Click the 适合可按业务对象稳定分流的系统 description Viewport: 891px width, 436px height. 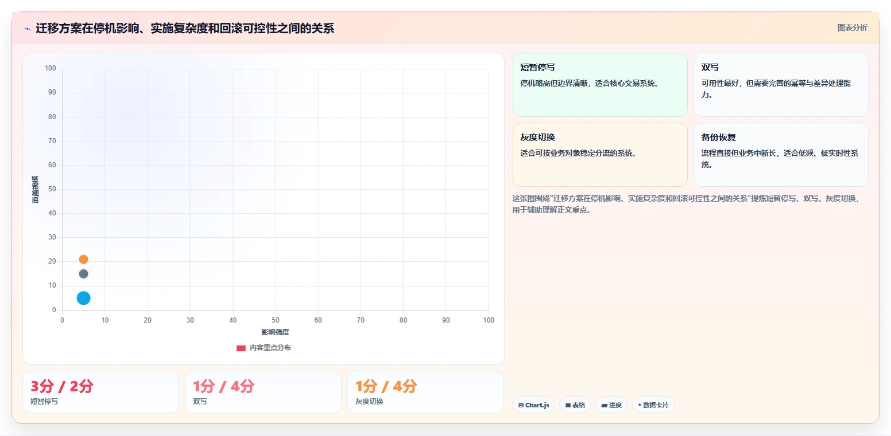point(579,153)
